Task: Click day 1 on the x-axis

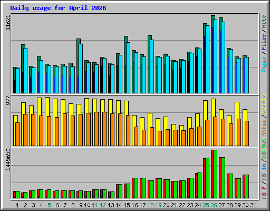Action: (17, 205)
